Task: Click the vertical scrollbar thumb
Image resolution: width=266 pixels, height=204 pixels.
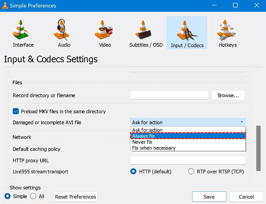Action: 258,148
